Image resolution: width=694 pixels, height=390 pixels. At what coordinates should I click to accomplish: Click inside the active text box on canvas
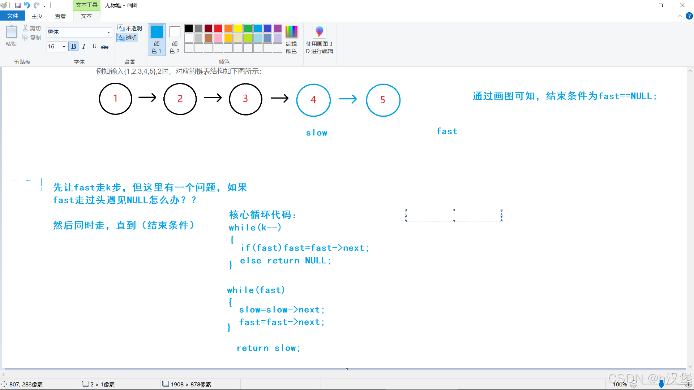point(454,216)
